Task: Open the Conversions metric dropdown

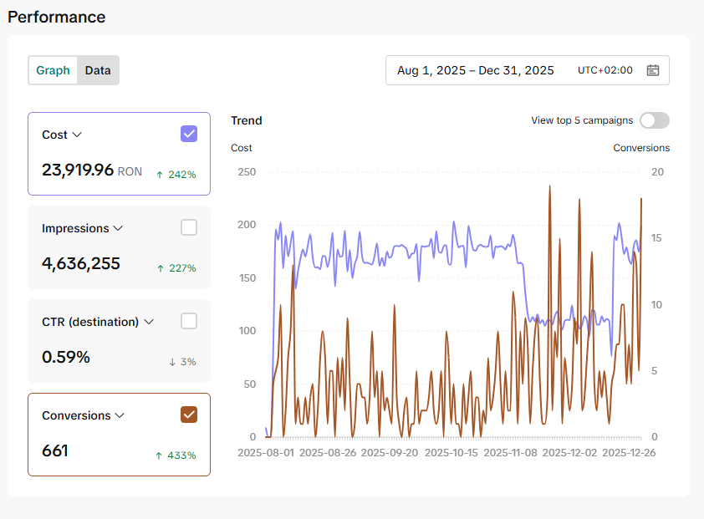Action: pyautogui.click(x=120, y=415)
